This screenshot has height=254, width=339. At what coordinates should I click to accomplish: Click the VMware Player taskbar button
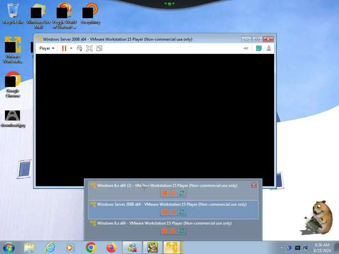tap(172, 247)
